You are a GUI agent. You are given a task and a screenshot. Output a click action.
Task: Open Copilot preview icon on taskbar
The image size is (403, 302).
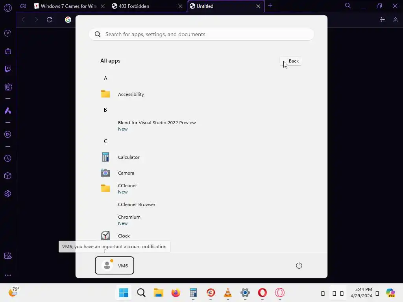pyautogui.click(x=390, y=293)
